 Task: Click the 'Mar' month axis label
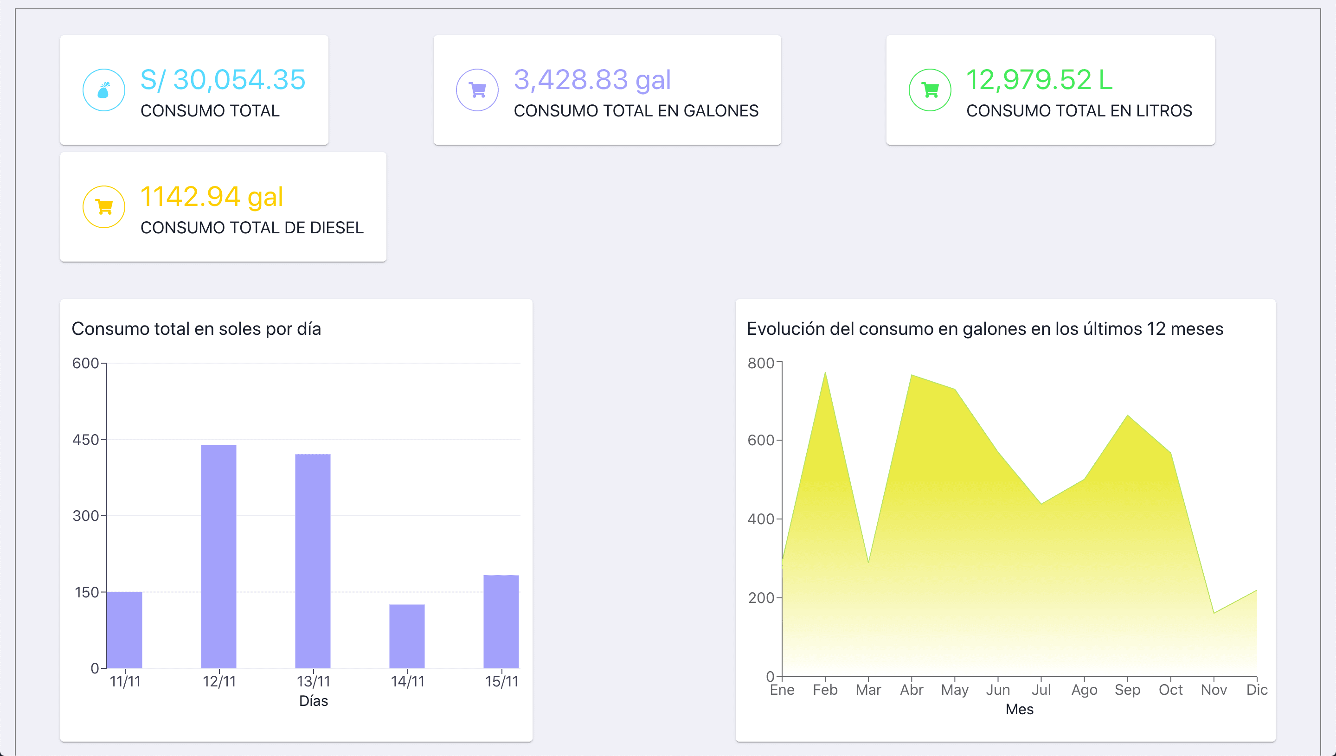tap(869, 690)
